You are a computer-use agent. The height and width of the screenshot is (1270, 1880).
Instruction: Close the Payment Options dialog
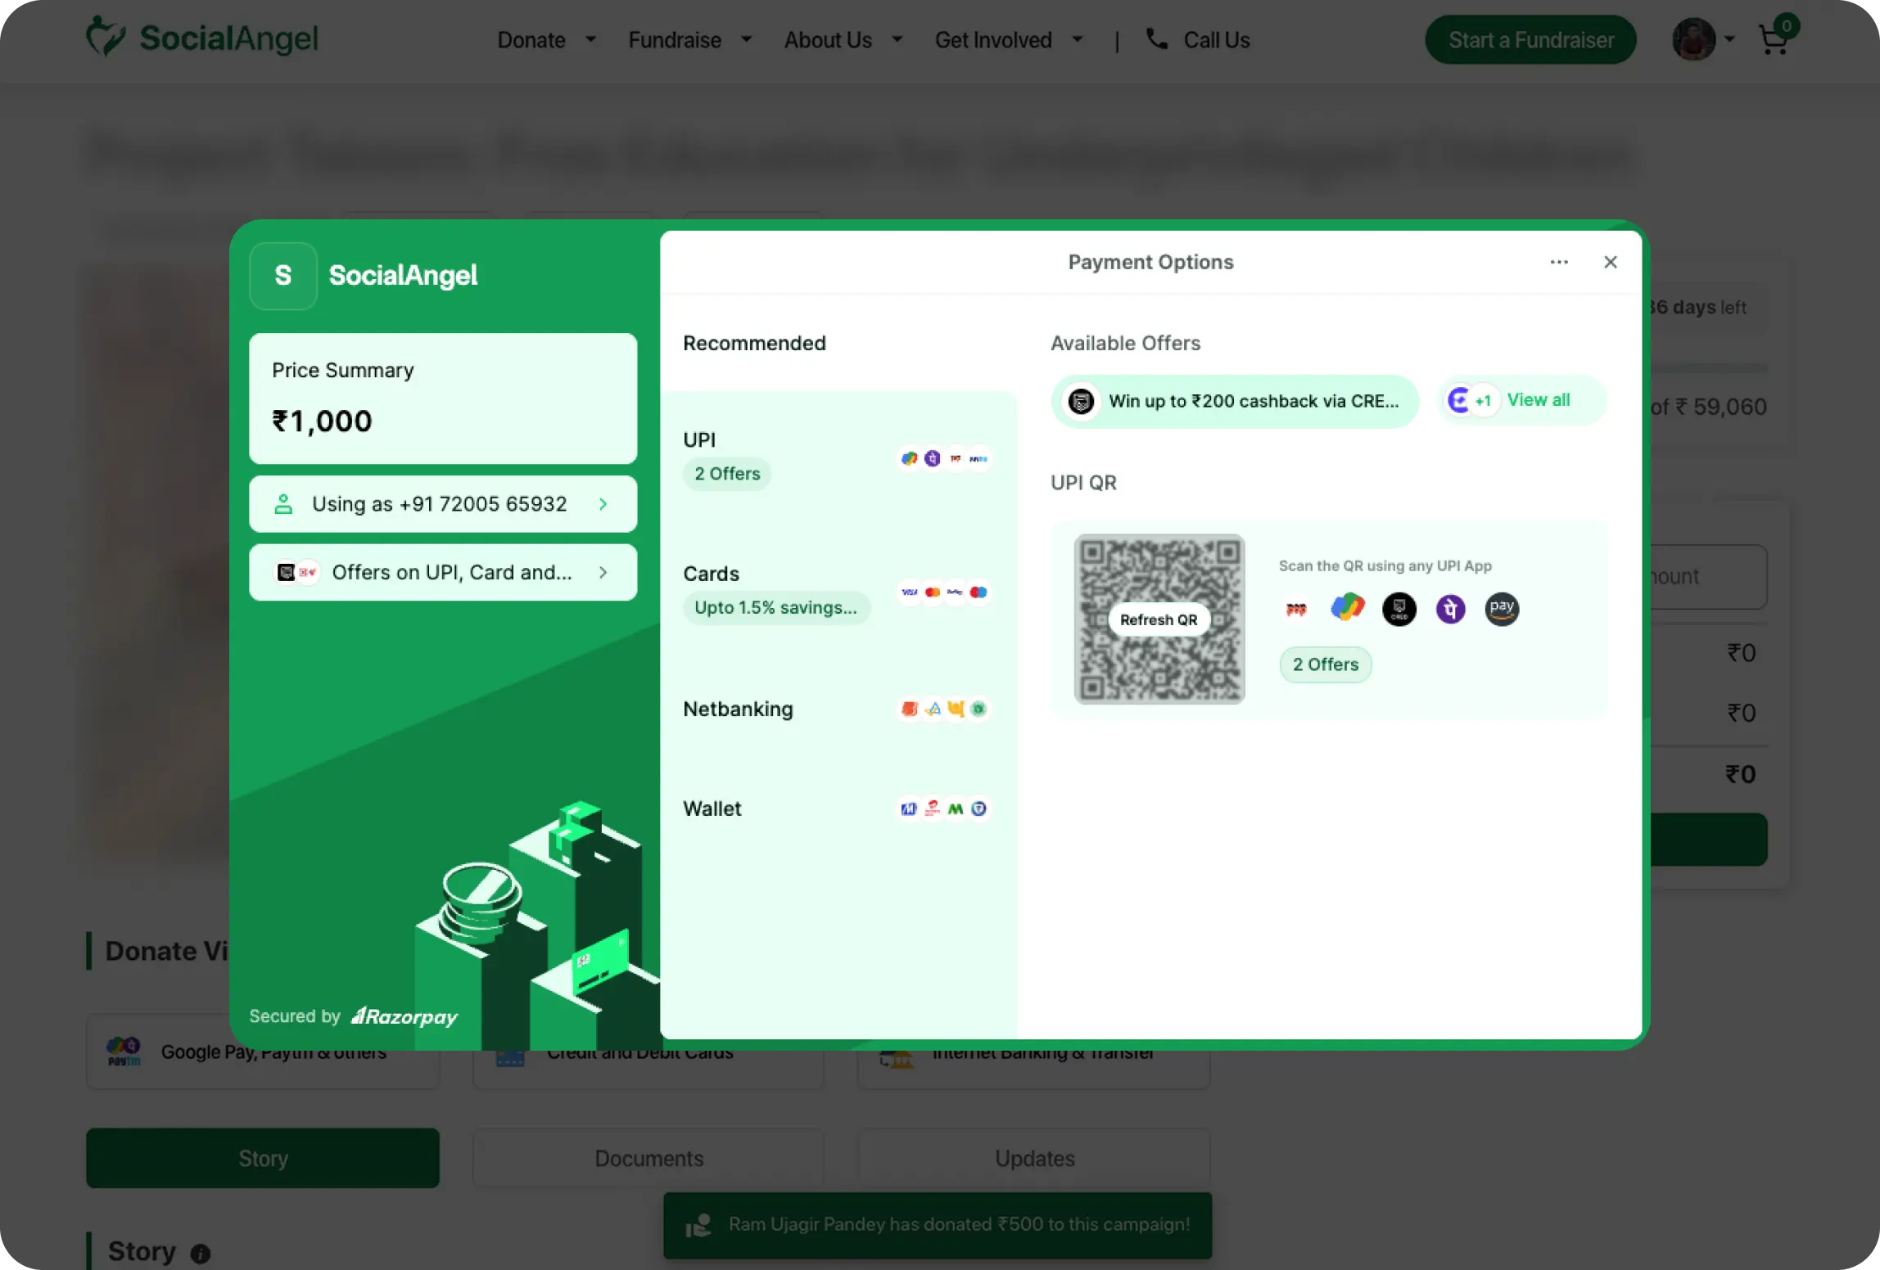pyautogui.click(x=1610, y=262)
